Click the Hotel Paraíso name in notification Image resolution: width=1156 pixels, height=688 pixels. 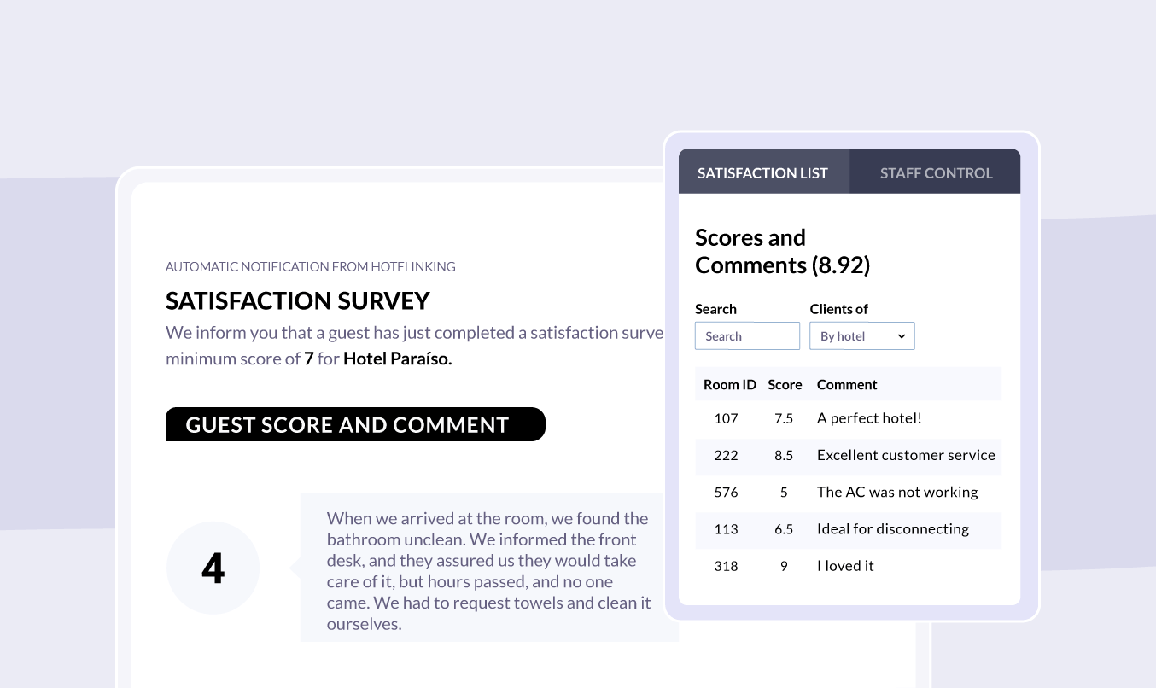coord(398,359)
